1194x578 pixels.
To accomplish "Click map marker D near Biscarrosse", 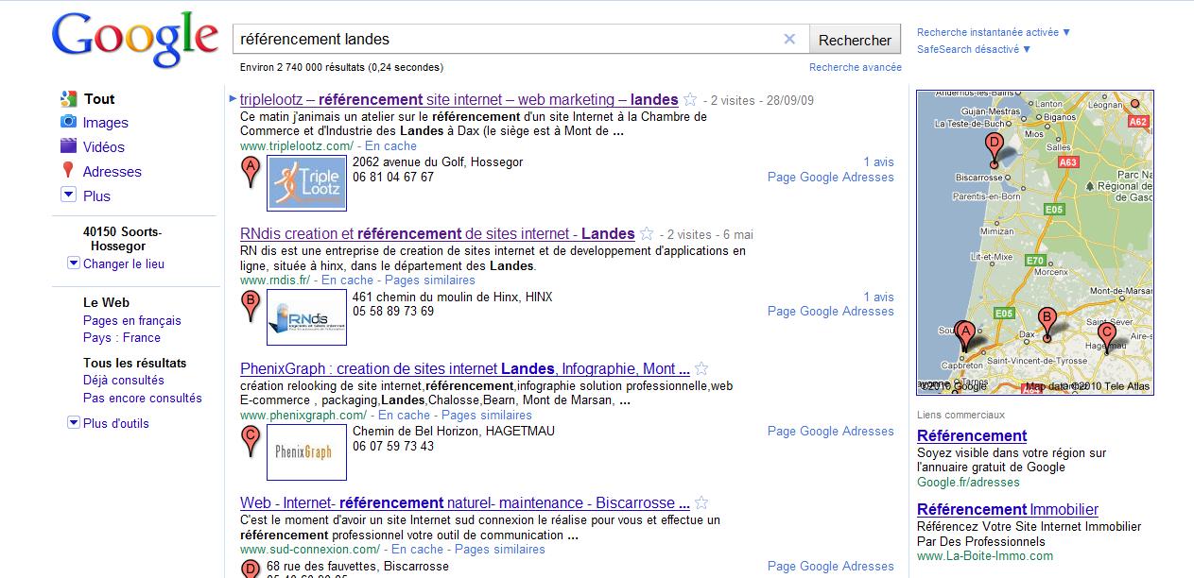I will click(993, 146).
